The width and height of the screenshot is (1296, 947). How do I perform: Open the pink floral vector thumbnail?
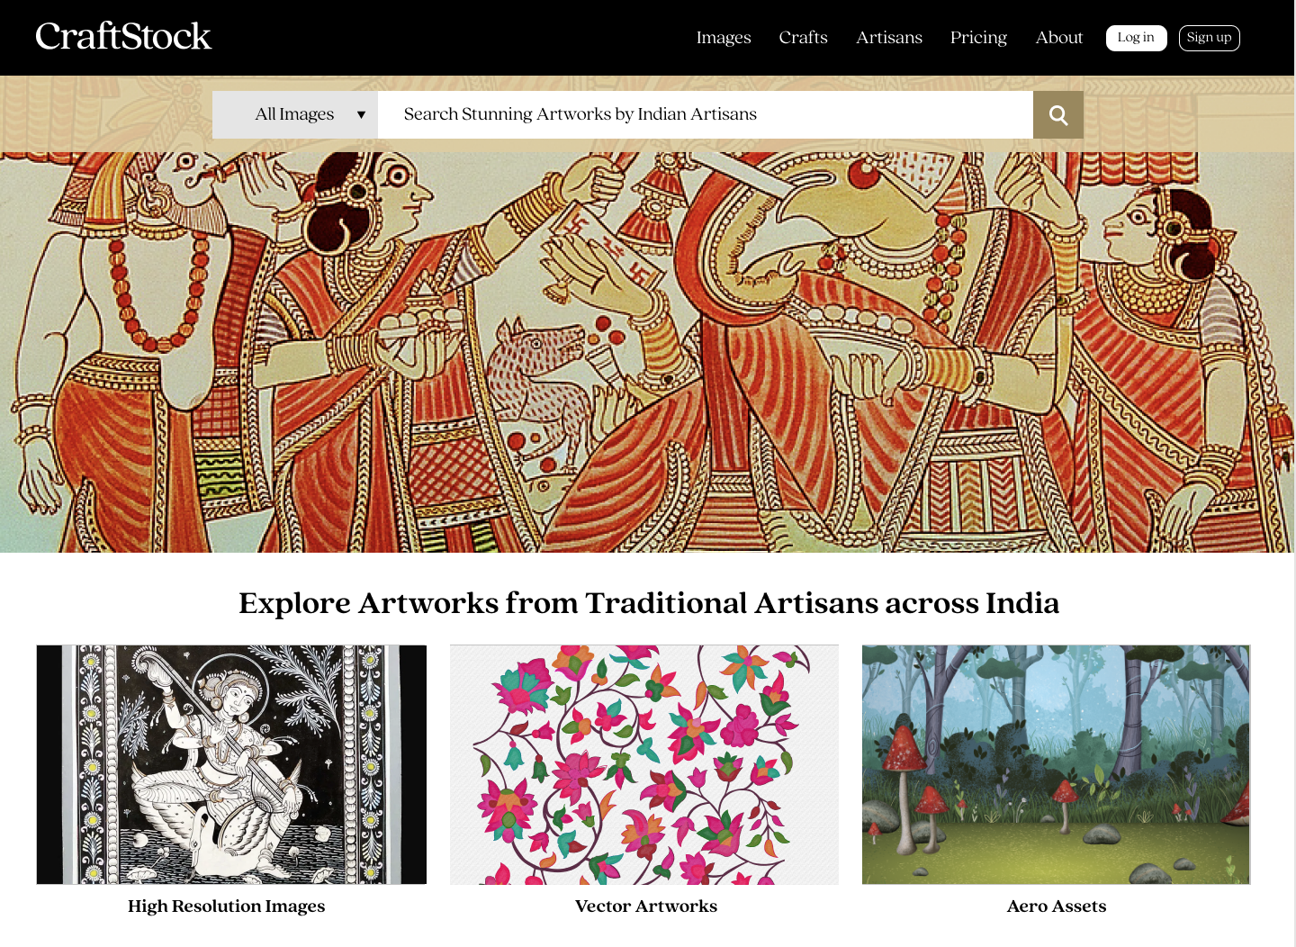(644, 764)
